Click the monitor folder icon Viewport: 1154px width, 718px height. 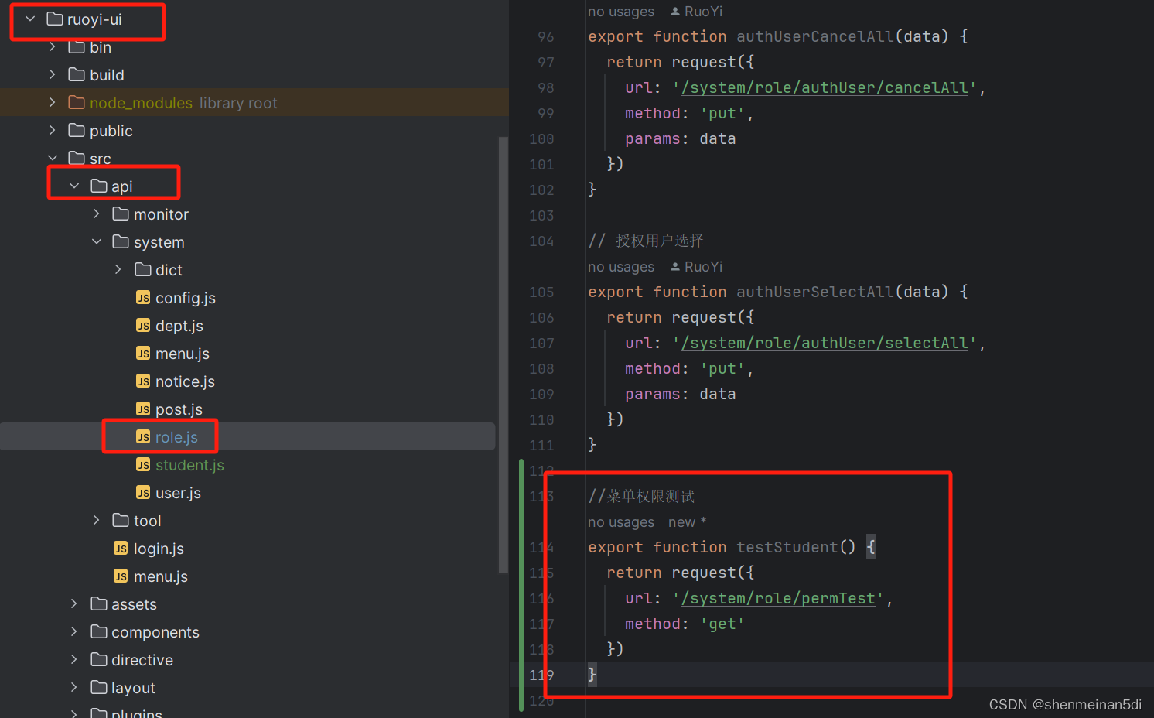tap(121, 214)
